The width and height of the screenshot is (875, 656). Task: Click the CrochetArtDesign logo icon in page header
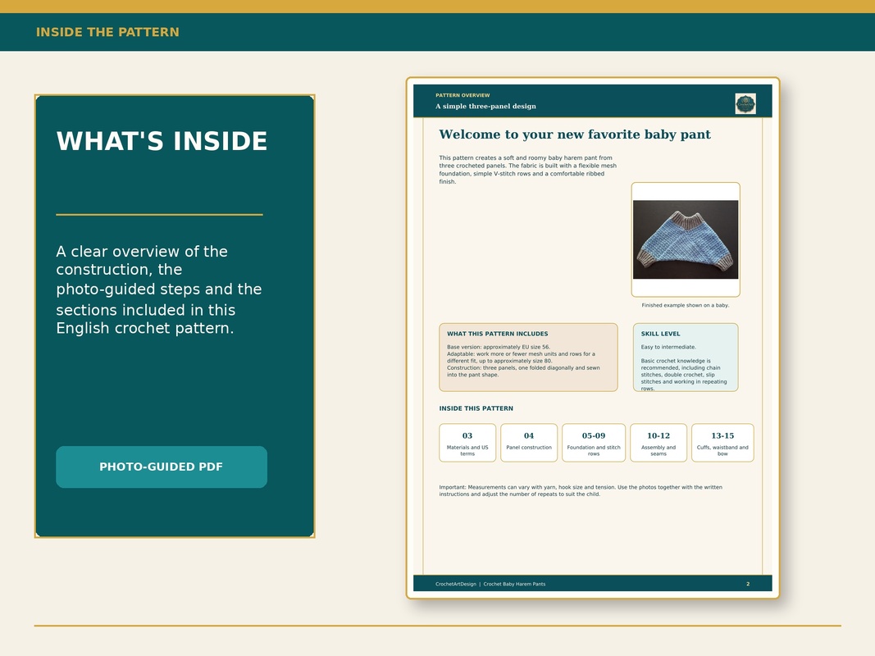(x=745, y=104)
